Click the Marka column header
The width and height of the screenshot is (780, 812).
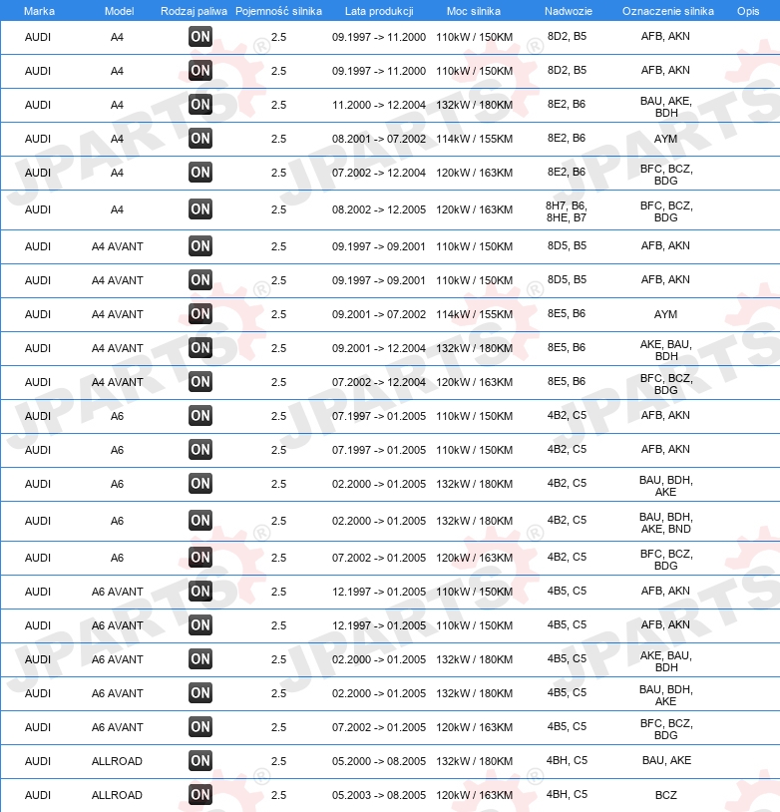(x=39, y=11)
